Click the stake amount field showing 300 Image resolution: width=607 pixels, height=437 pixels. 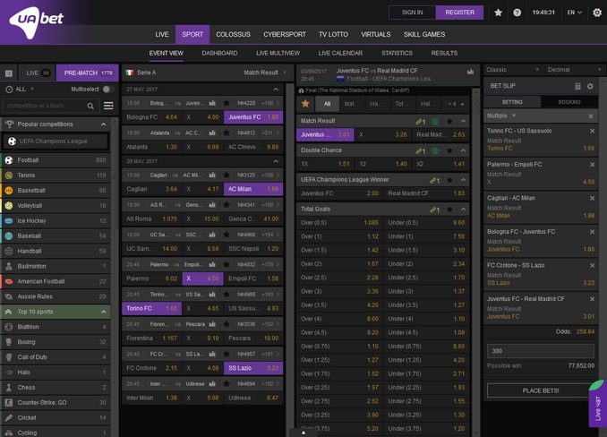tap(541, 351)
